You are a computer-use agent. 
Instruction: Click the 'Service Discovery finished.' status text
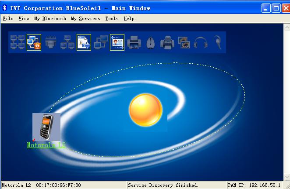point(163,185)
